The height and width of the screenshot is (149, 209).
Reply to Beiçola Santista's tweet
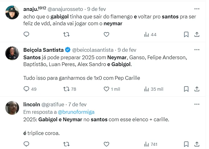click(x=26, y=89)
